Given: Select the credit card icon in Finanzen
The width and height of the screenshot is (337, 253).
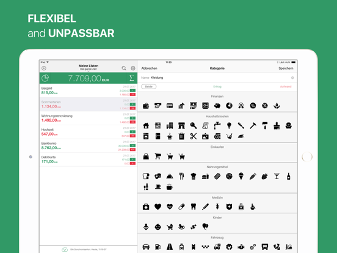Looking at the screenshot, I should pos(170,106).
